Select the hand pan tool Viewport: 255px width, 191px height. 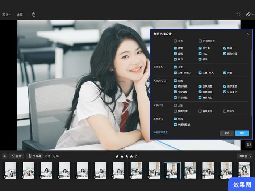click(x=34, y=14)
